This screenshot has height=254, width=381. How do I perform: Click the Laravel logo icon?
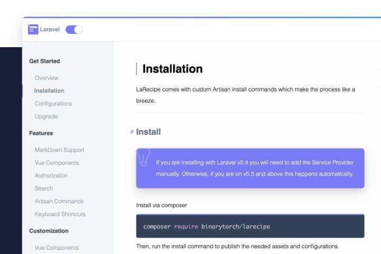click(33, 30)
